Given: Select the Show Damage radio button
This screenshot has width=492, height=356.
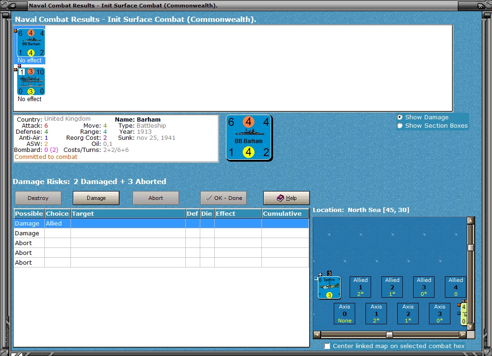Looking at the screenshot, I should (x=400, y=117).
